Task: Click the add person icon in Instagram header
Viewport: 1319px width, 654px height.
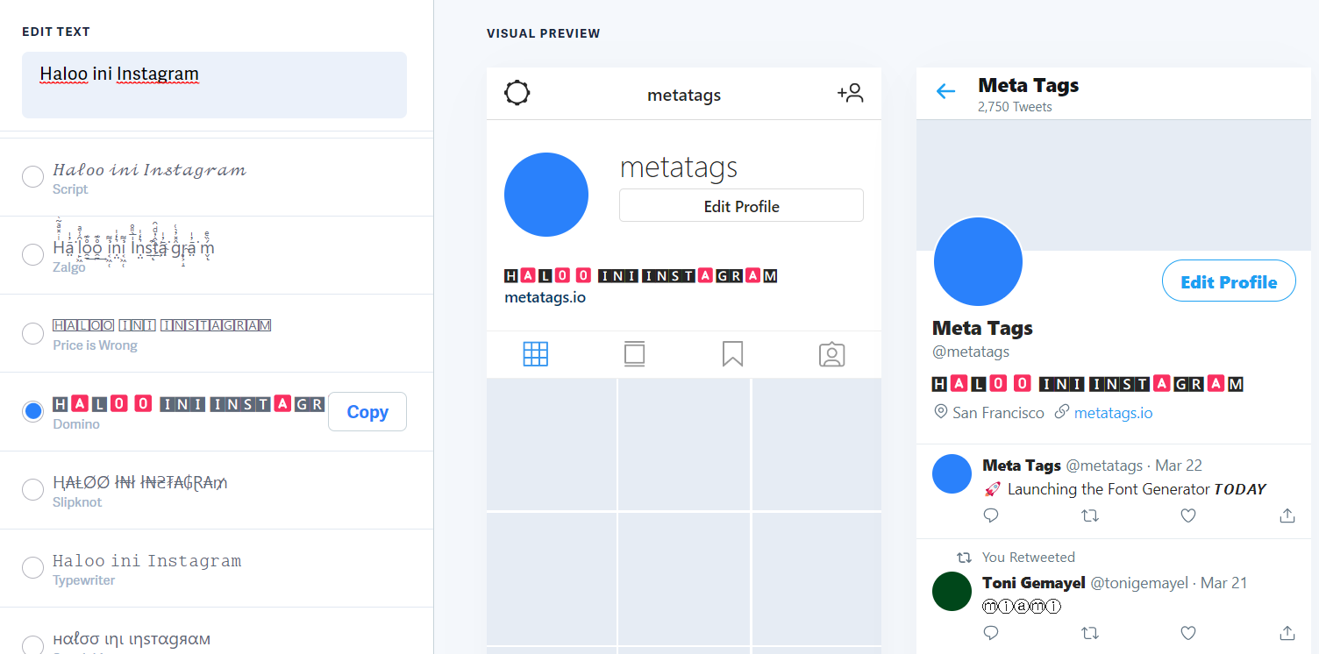Action: (x=850, y=93)
